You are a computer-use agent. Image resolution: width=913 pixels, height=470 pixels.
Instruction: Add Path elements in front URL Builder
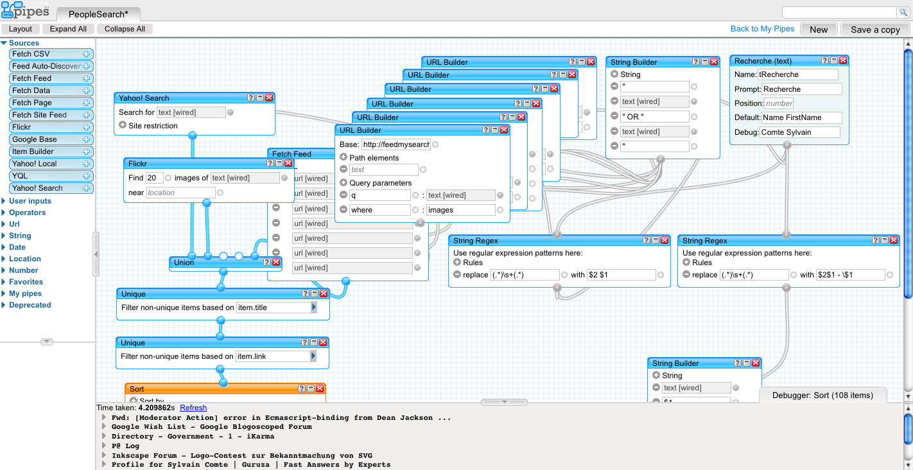[343, 157]
